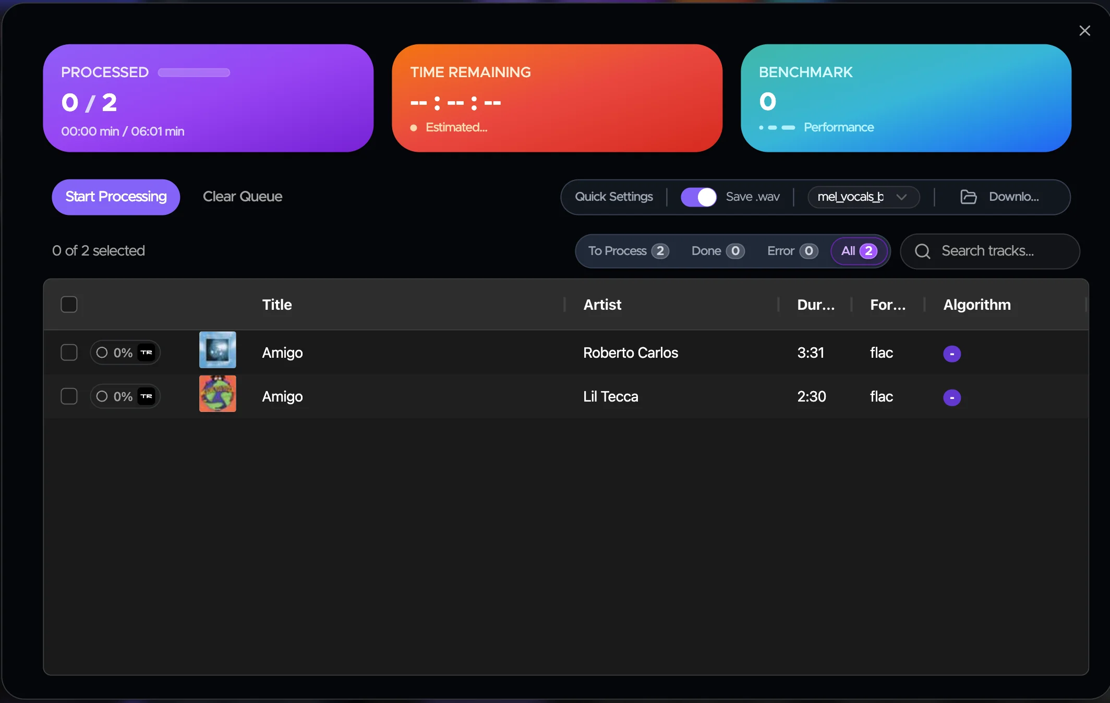Click the TR badge on Roberto Carlos row

coord(147,353)
